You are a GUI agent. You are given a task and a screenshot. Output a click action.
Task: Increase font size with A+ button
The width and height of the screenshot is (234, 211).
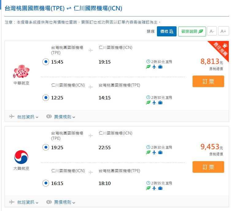click(x=223, y=31)
